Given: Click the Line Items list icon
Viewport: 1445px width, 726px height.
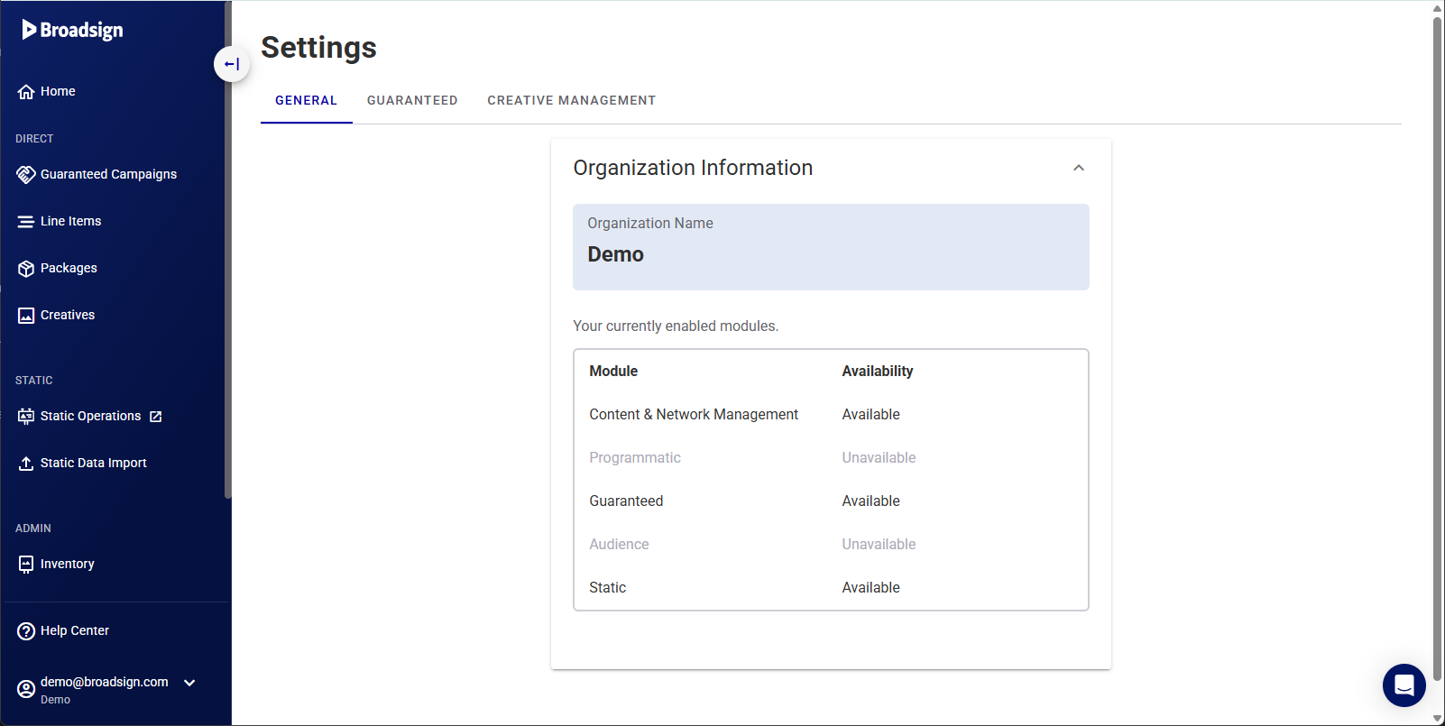Looking at the screenshot, I should coord(26,221).
